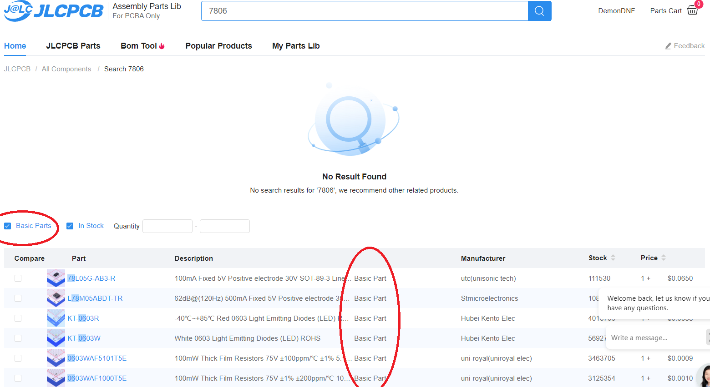Open the L78M05ABDT-TR part link
This screenshot has width=710, height=387.
point(95,298)
